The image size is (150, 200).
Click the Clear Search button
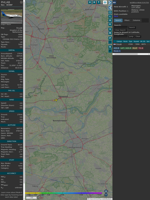(x=120, y=30)
